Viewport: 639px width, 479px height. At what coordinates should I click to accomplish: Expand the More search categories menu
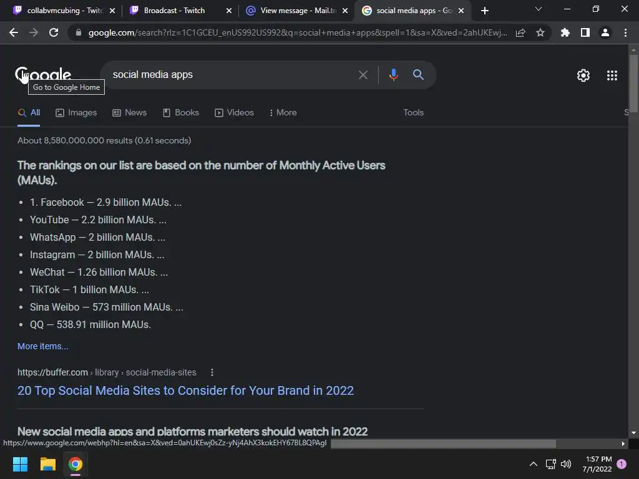tap(283, 113)
